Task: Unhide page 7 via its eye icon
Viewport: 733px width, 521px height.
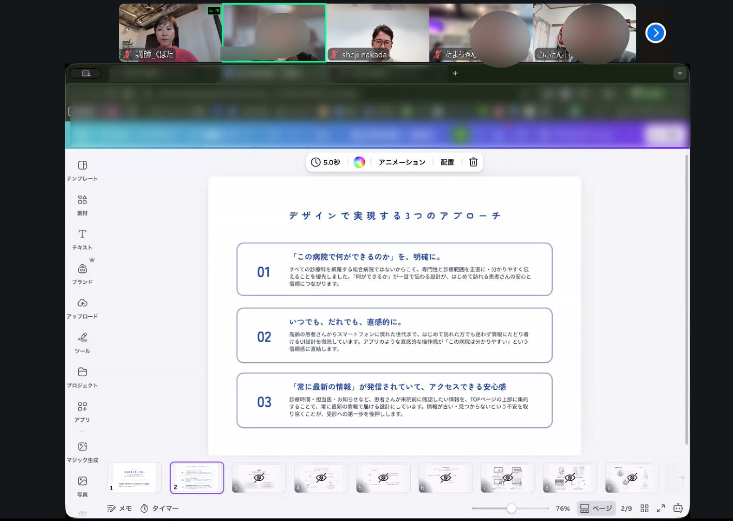Action: pos(507,478)
